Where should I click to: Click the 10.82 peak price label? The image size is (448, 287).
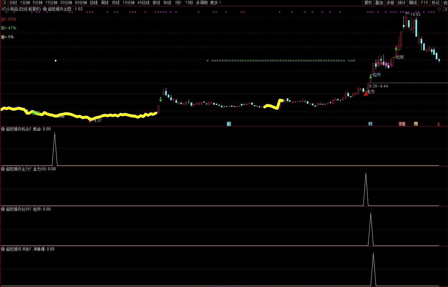pos(415,14)
